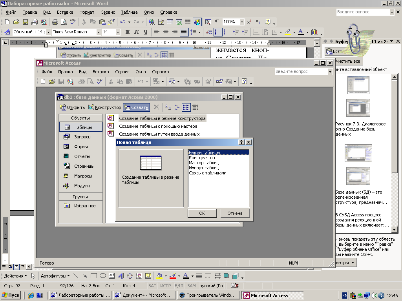Open the Undo history arrow in Word
402x301 pixels.
coord(129,22)
